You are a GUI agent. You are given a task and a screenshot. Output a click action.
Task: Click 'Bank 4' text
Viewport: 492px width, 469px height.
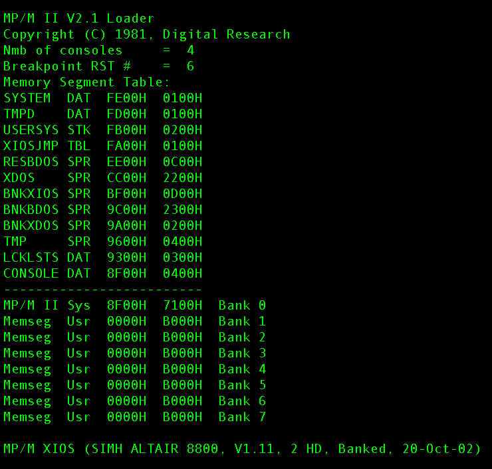(242, 369)
